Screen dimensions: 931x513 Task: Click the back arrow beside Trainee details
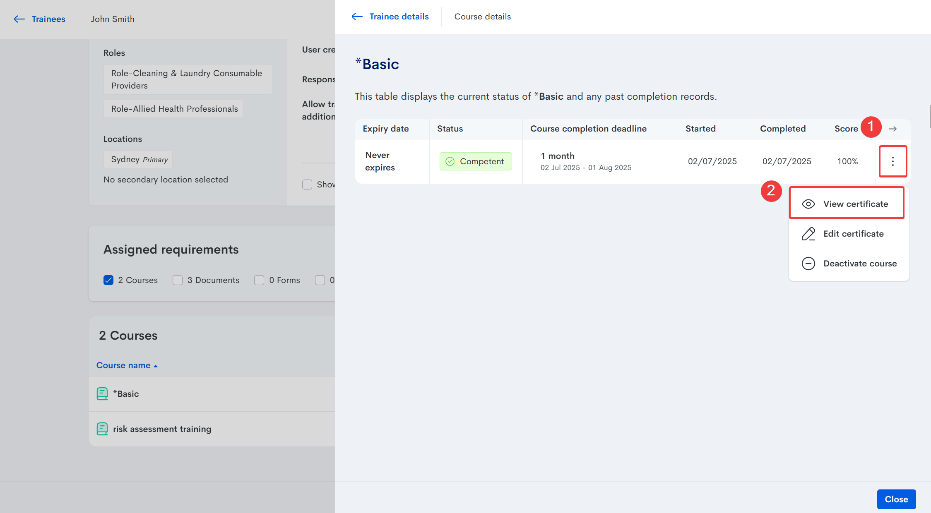click(x=357, y=17)
